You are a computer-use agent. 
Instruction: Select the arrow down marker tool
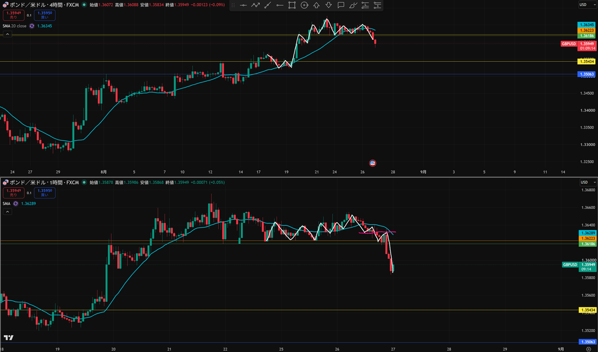pos(328,5)
